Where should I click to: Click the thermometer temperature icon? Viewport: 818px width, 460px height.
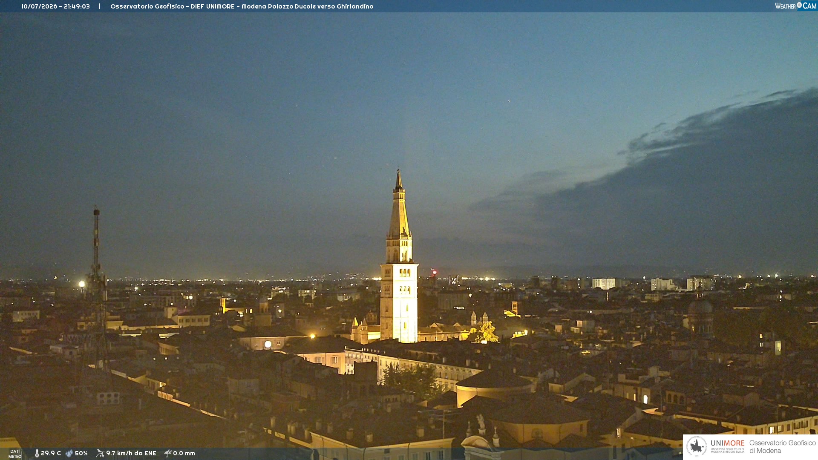pyautogui.click(x=37, y=453)
